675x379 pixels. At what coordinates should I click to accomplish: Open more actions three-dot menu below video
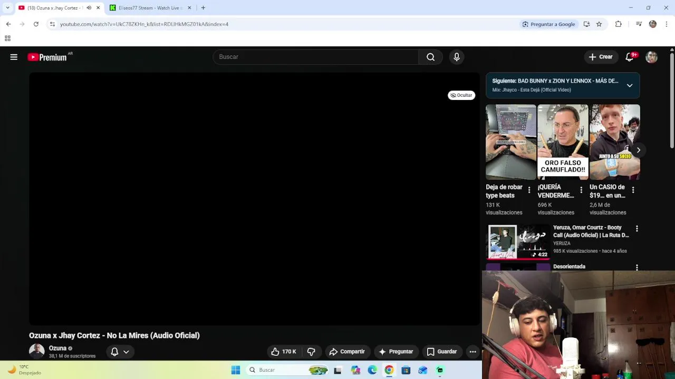click(x=472, y=352)
